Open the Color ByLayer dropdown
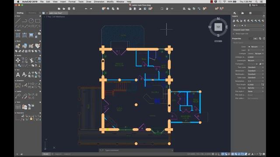Image resolution: width=280 pixels, height=157 pixels. 255,47
